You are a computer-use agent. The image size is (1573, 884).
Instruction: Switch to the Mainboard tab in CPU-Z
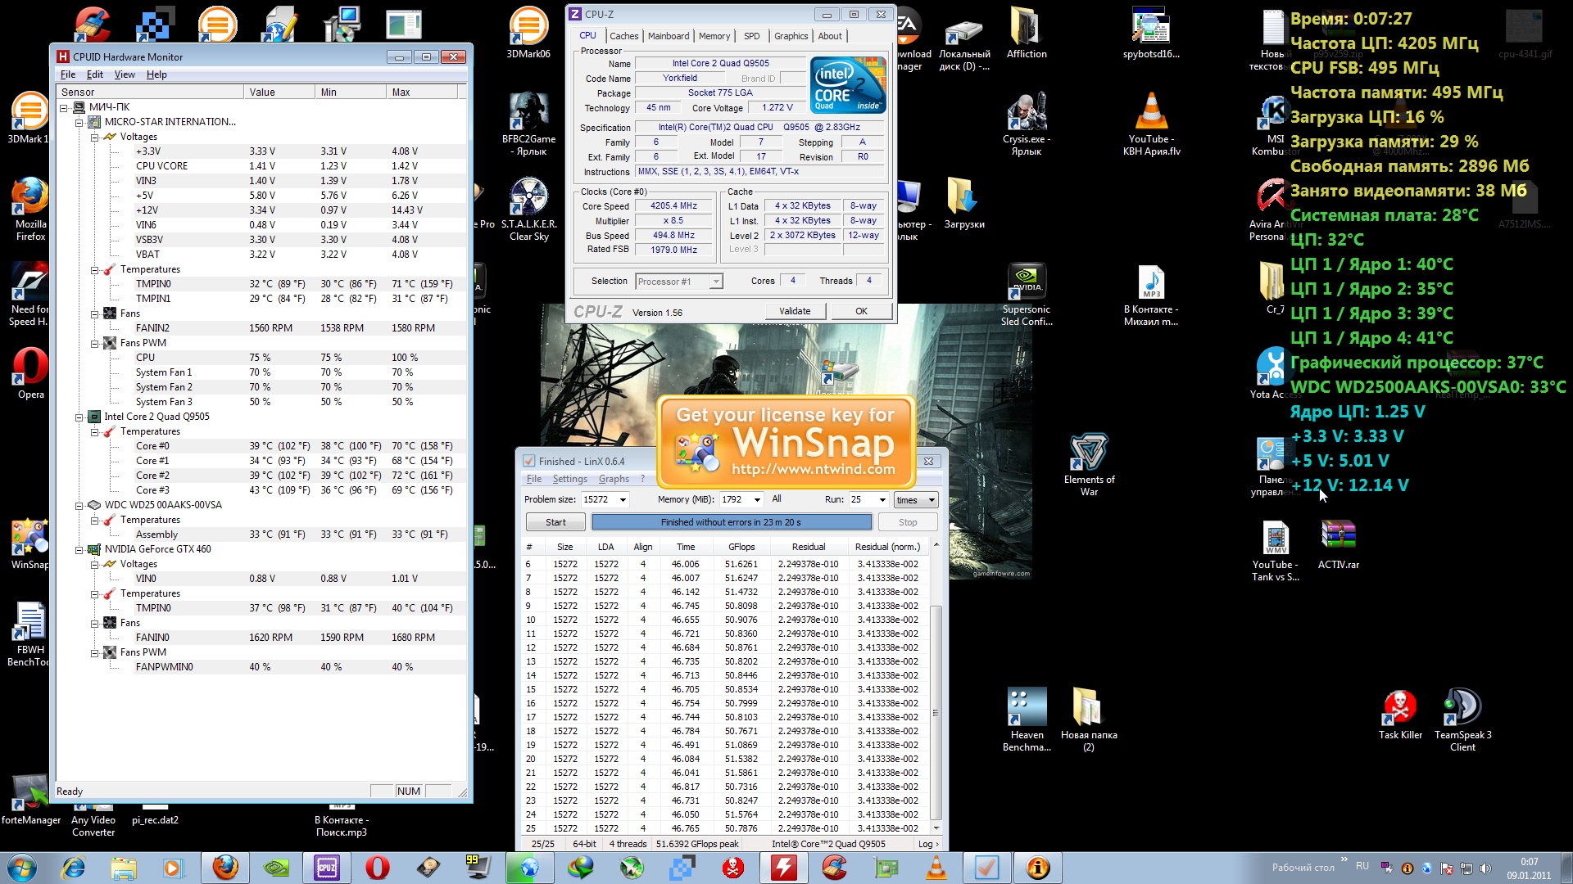point(668,36)
